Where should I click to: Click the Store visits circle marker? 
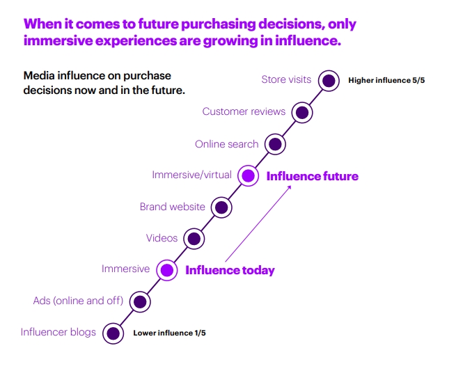[329, 81]
